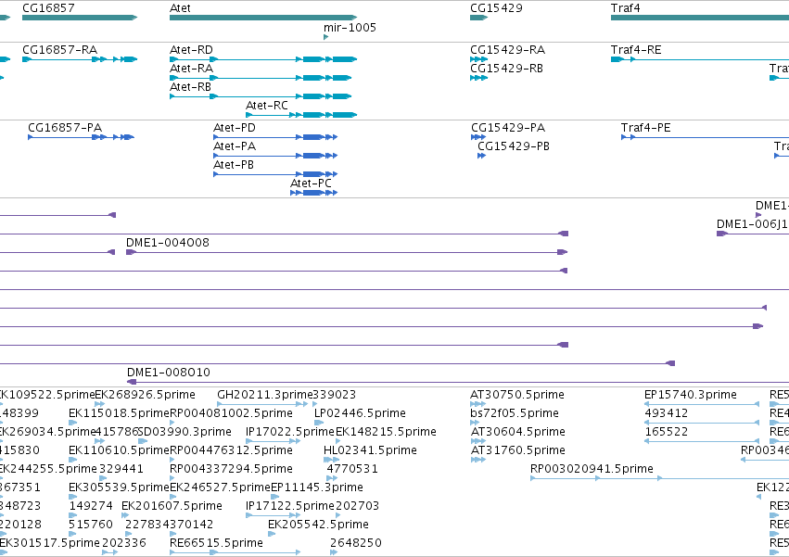Select the HL02341.5prime label
The width and height of the screenshot is (789, 557).
(370, 450)
